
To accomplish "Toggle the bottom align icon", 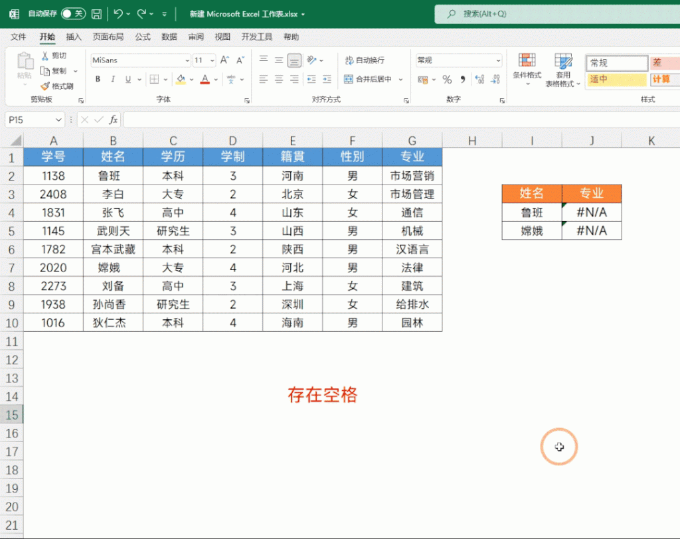I will pyautogui.click(x=294, y=60).
